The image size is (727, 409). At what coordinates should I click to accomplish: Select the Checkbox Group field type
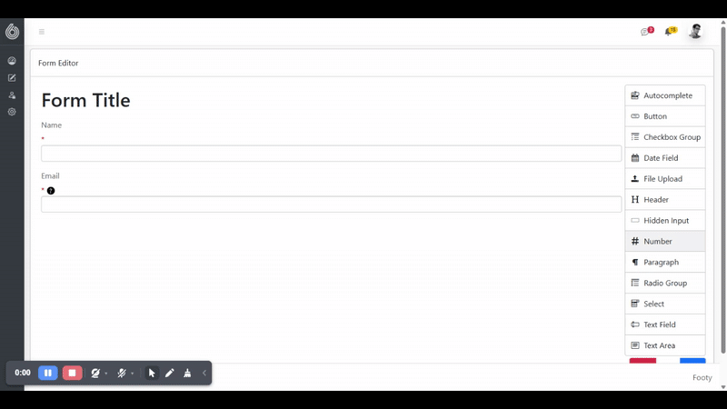click(665, 137)
